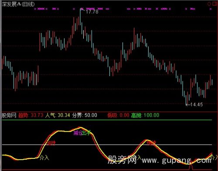Select the 趋势: 33.73 indicator value
Screen dimensions: 218x171
click(31, 115)
